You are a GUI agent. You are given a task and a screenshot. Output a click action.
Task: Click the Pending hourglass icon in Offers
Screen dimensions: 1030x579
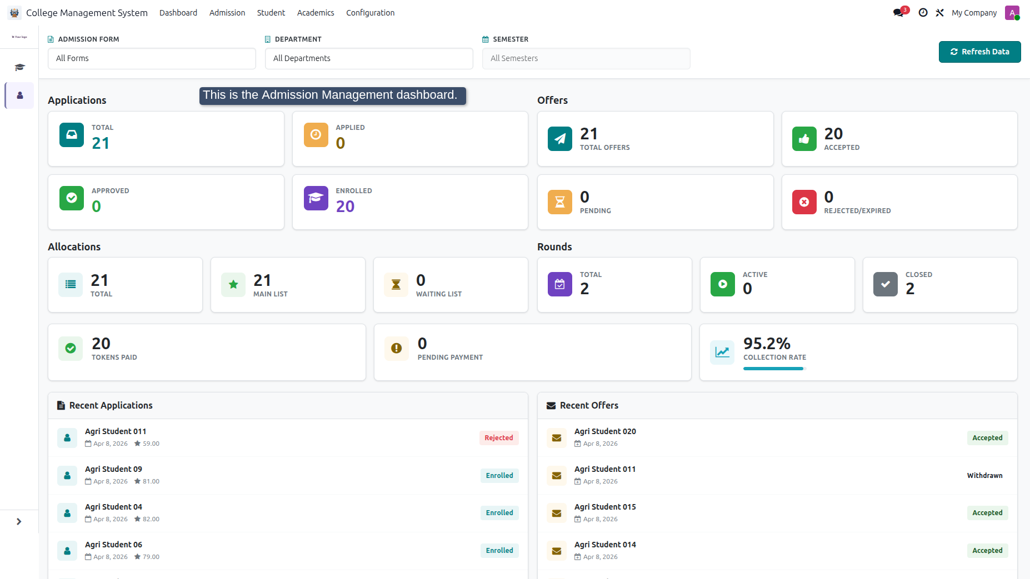tap(560, 202)
